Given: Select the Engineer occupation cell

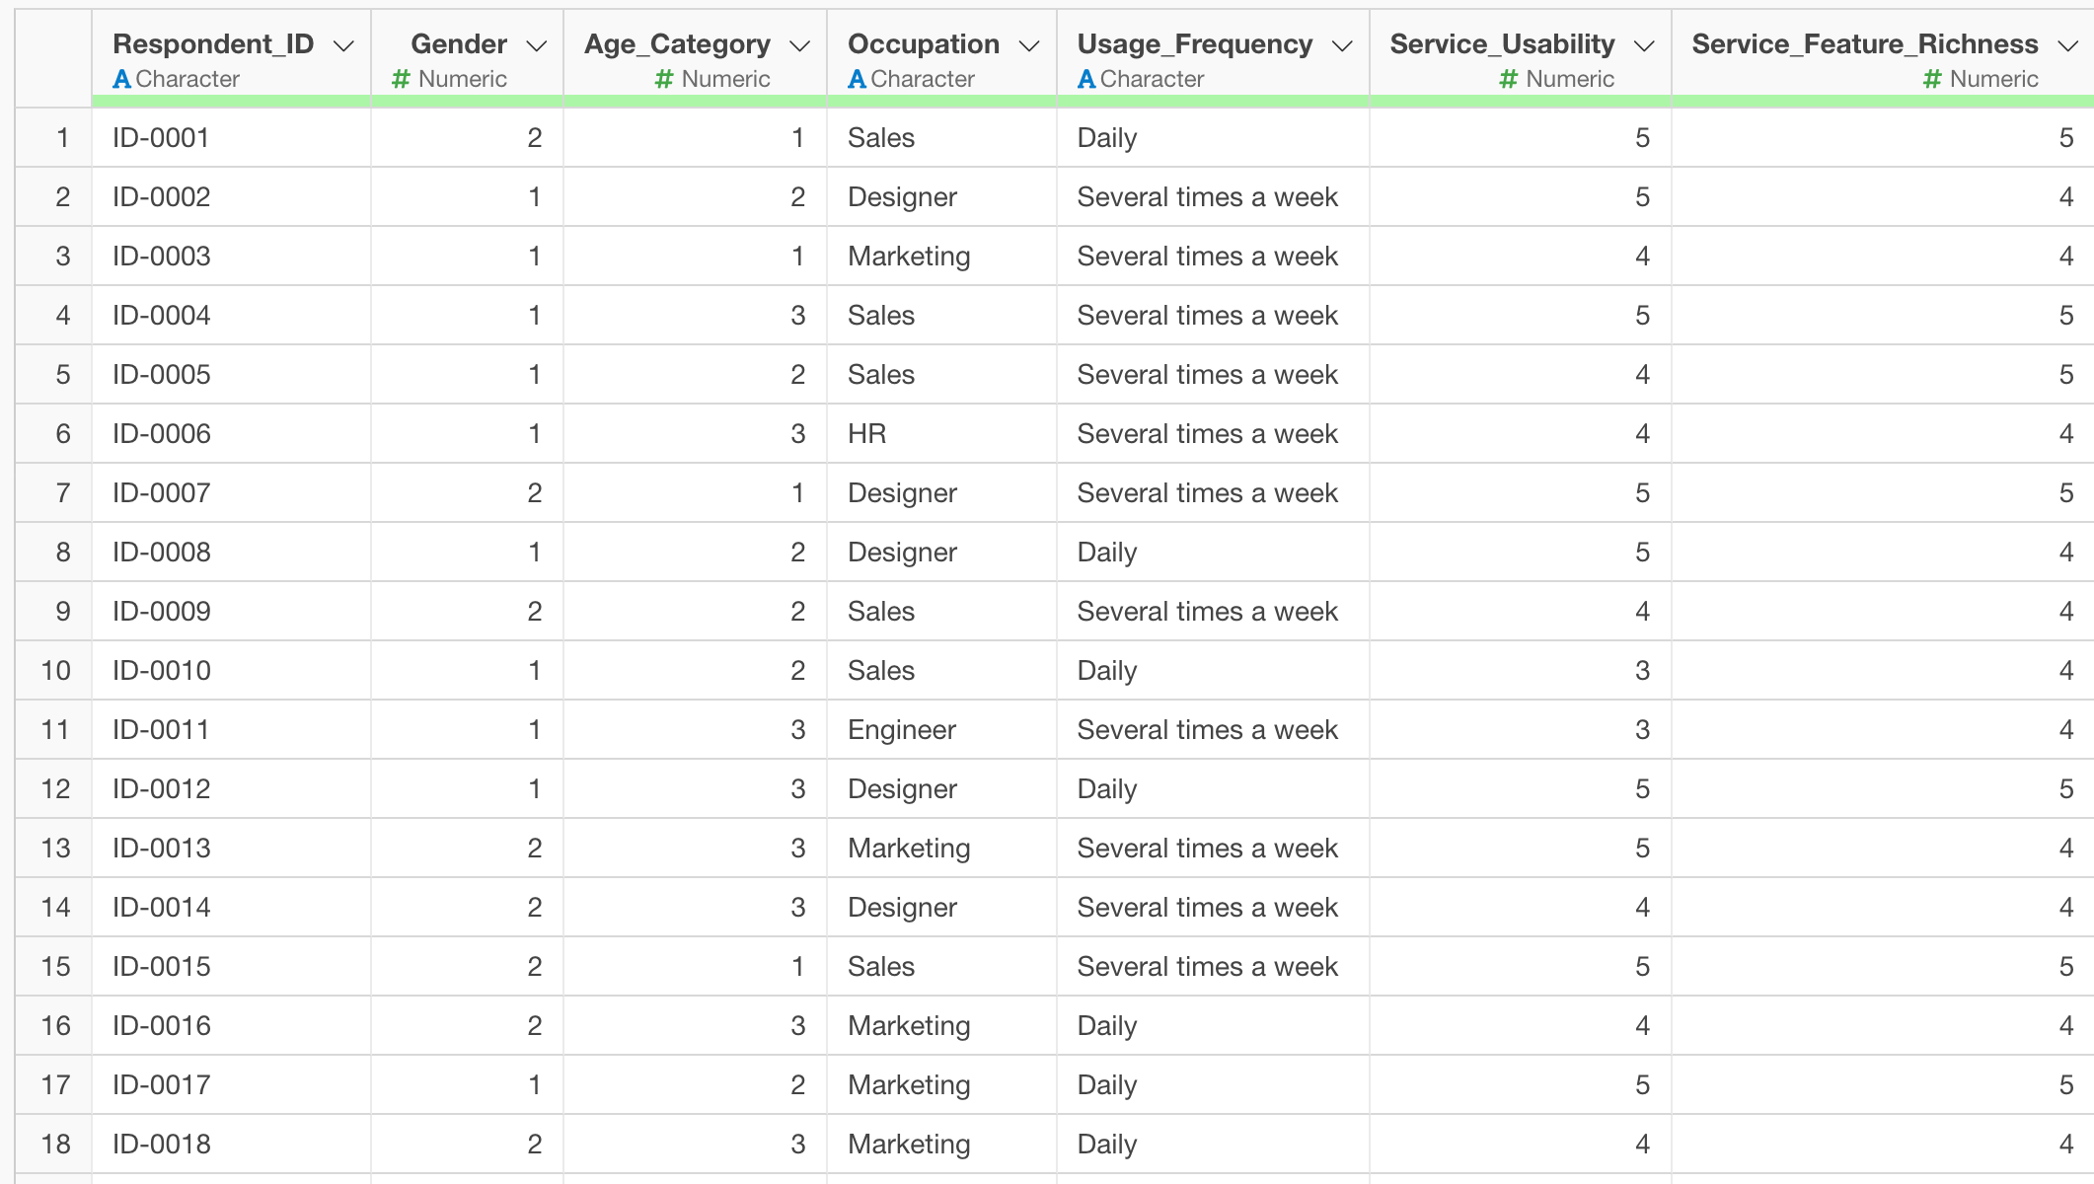Looking at the screenshot, I should (901, 729).
